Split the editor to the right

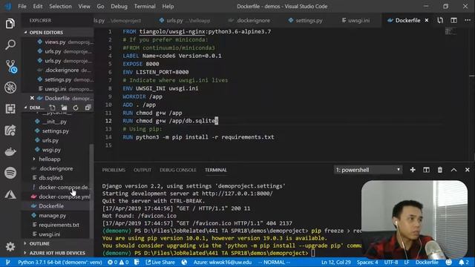tap(453, 20)
